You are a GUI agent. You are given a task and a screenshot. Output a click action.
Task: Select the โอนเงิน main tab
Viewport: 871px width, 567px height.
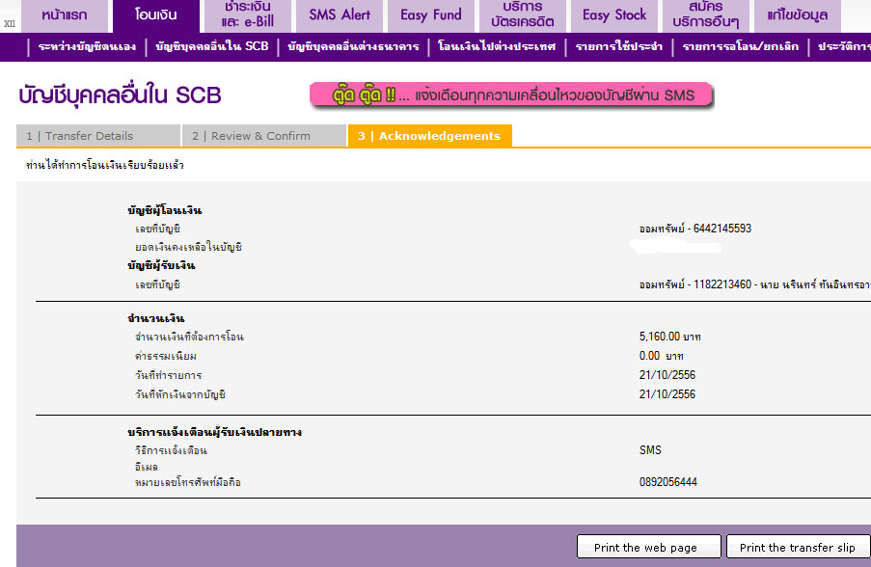(156, 15)
